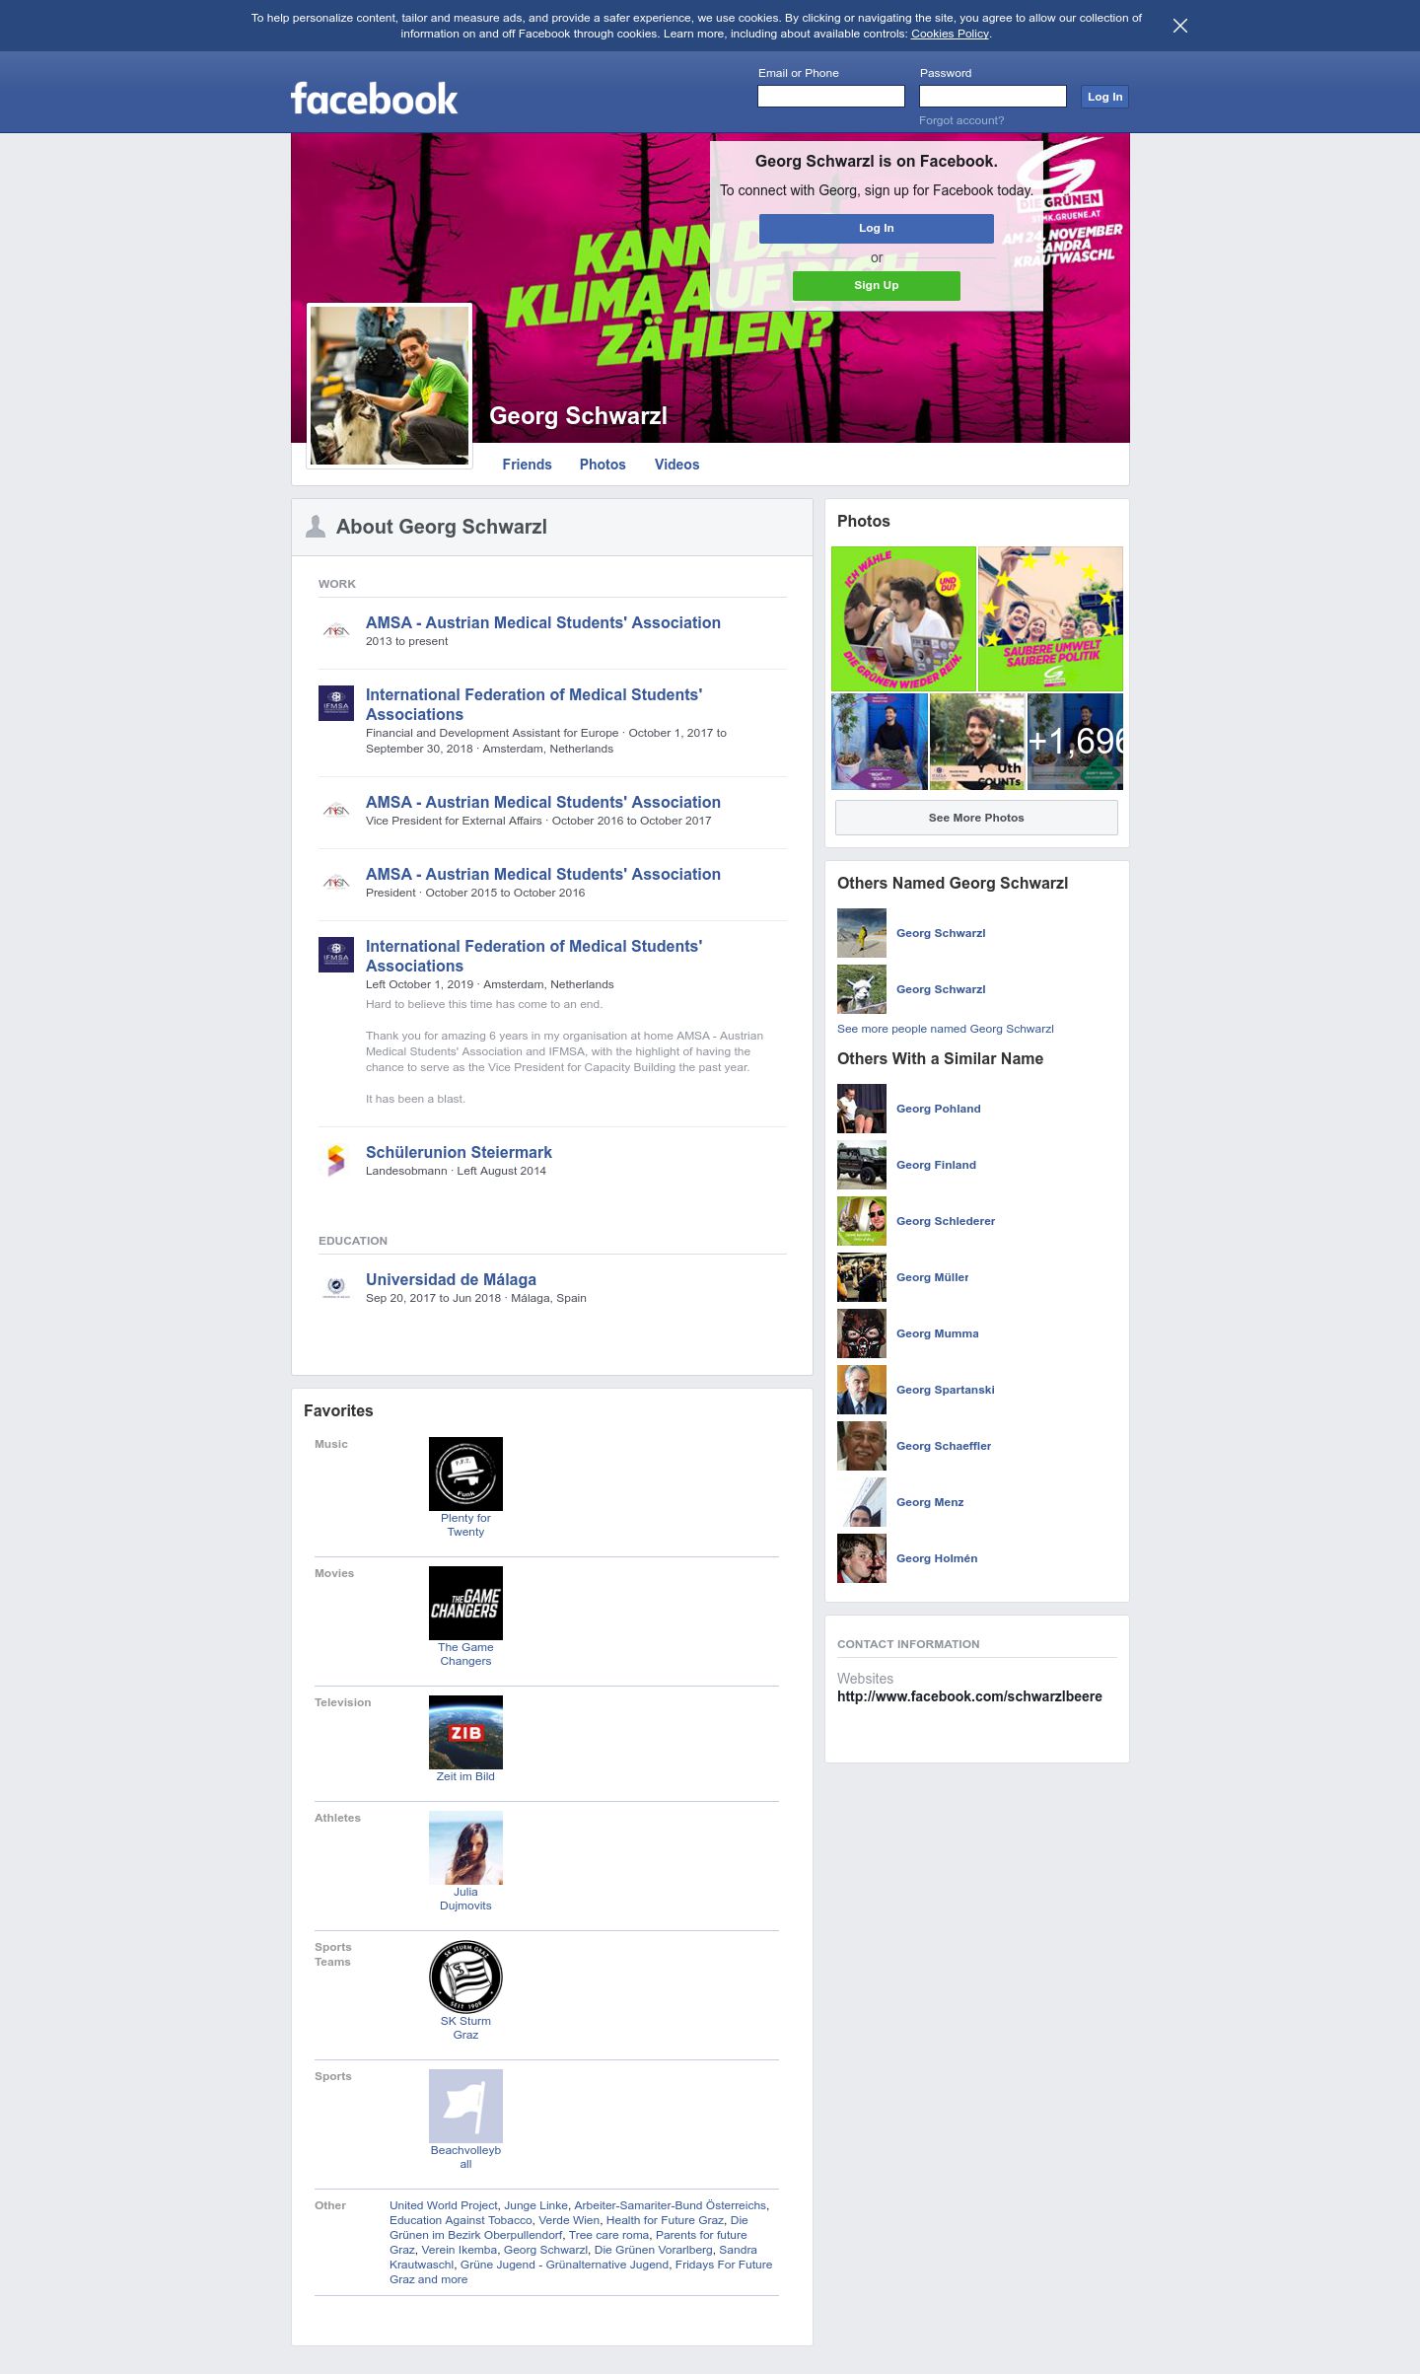Switch to the Videos tab
1420x2374 pixels.
tap(676, 465)
